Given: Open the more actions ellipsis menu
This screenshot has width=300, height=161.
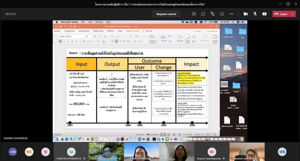Looking at the screenshot, I should click(x=231, y=14).
